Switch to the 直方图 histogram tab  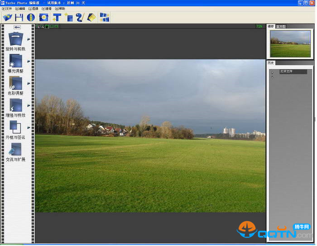(x=281, y=27)
